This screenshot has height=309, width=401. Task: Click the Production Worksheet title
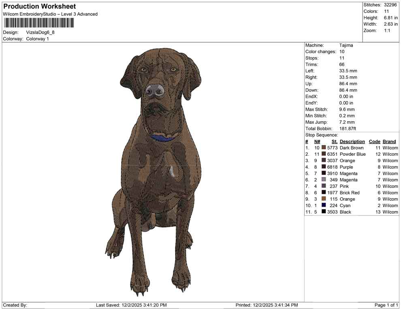click(x=39, y=6)
